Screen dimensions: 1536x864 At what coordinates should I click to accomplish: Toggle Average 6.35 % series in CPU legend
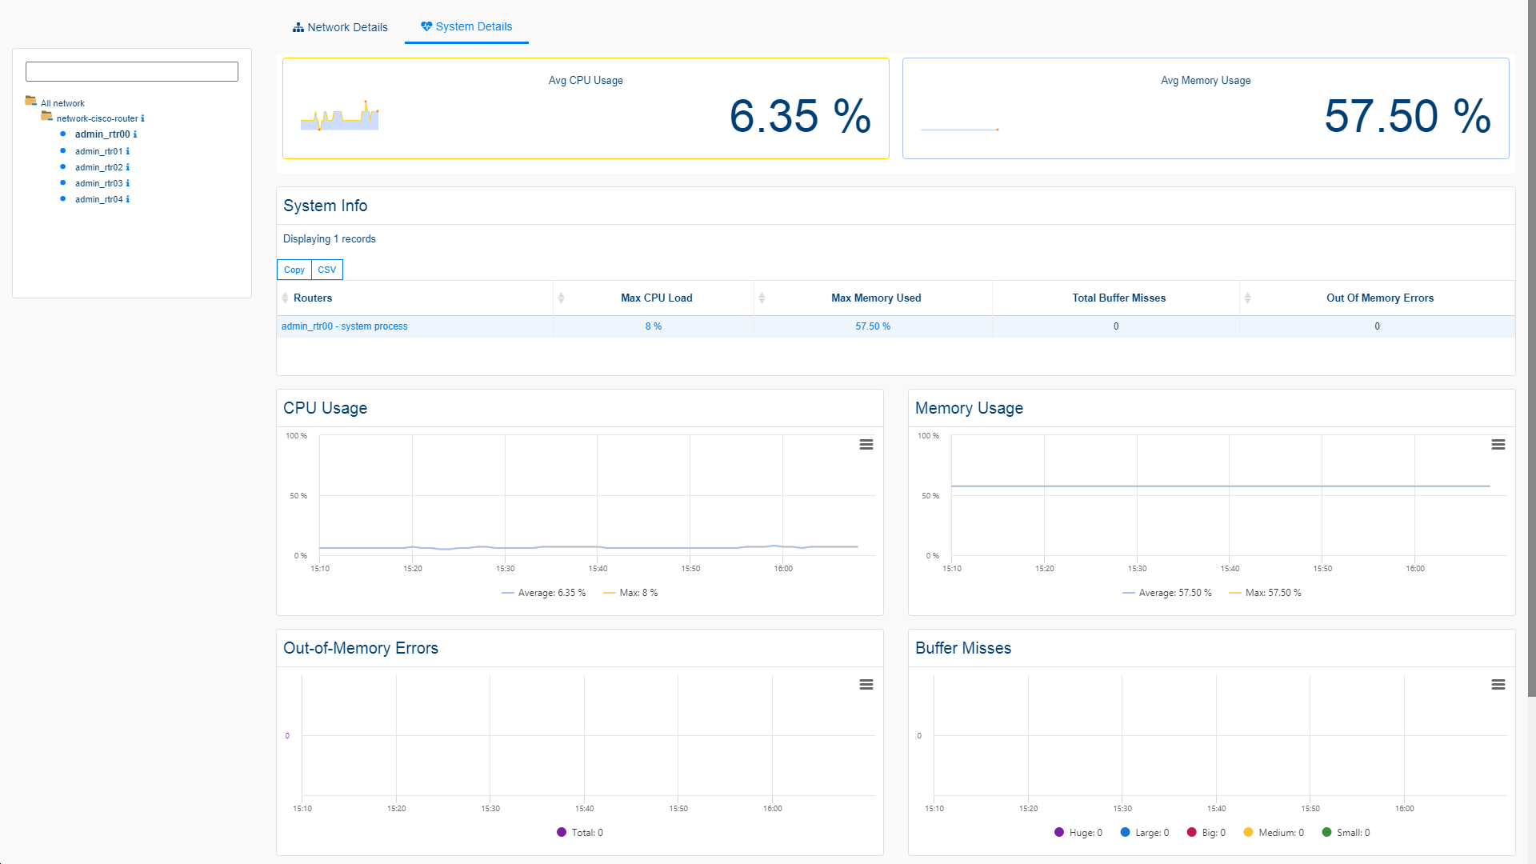(544, 593)
